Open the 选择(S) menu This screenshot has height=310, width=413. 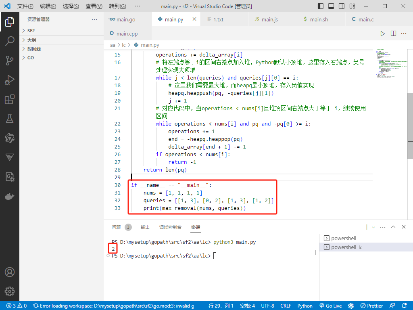71,6
